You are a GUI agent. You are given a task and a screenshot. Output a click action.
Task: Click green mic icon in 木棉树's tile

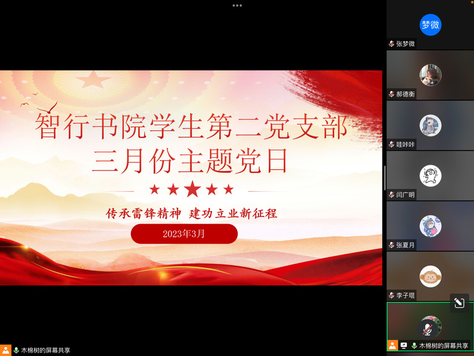[x=414, y=345]
